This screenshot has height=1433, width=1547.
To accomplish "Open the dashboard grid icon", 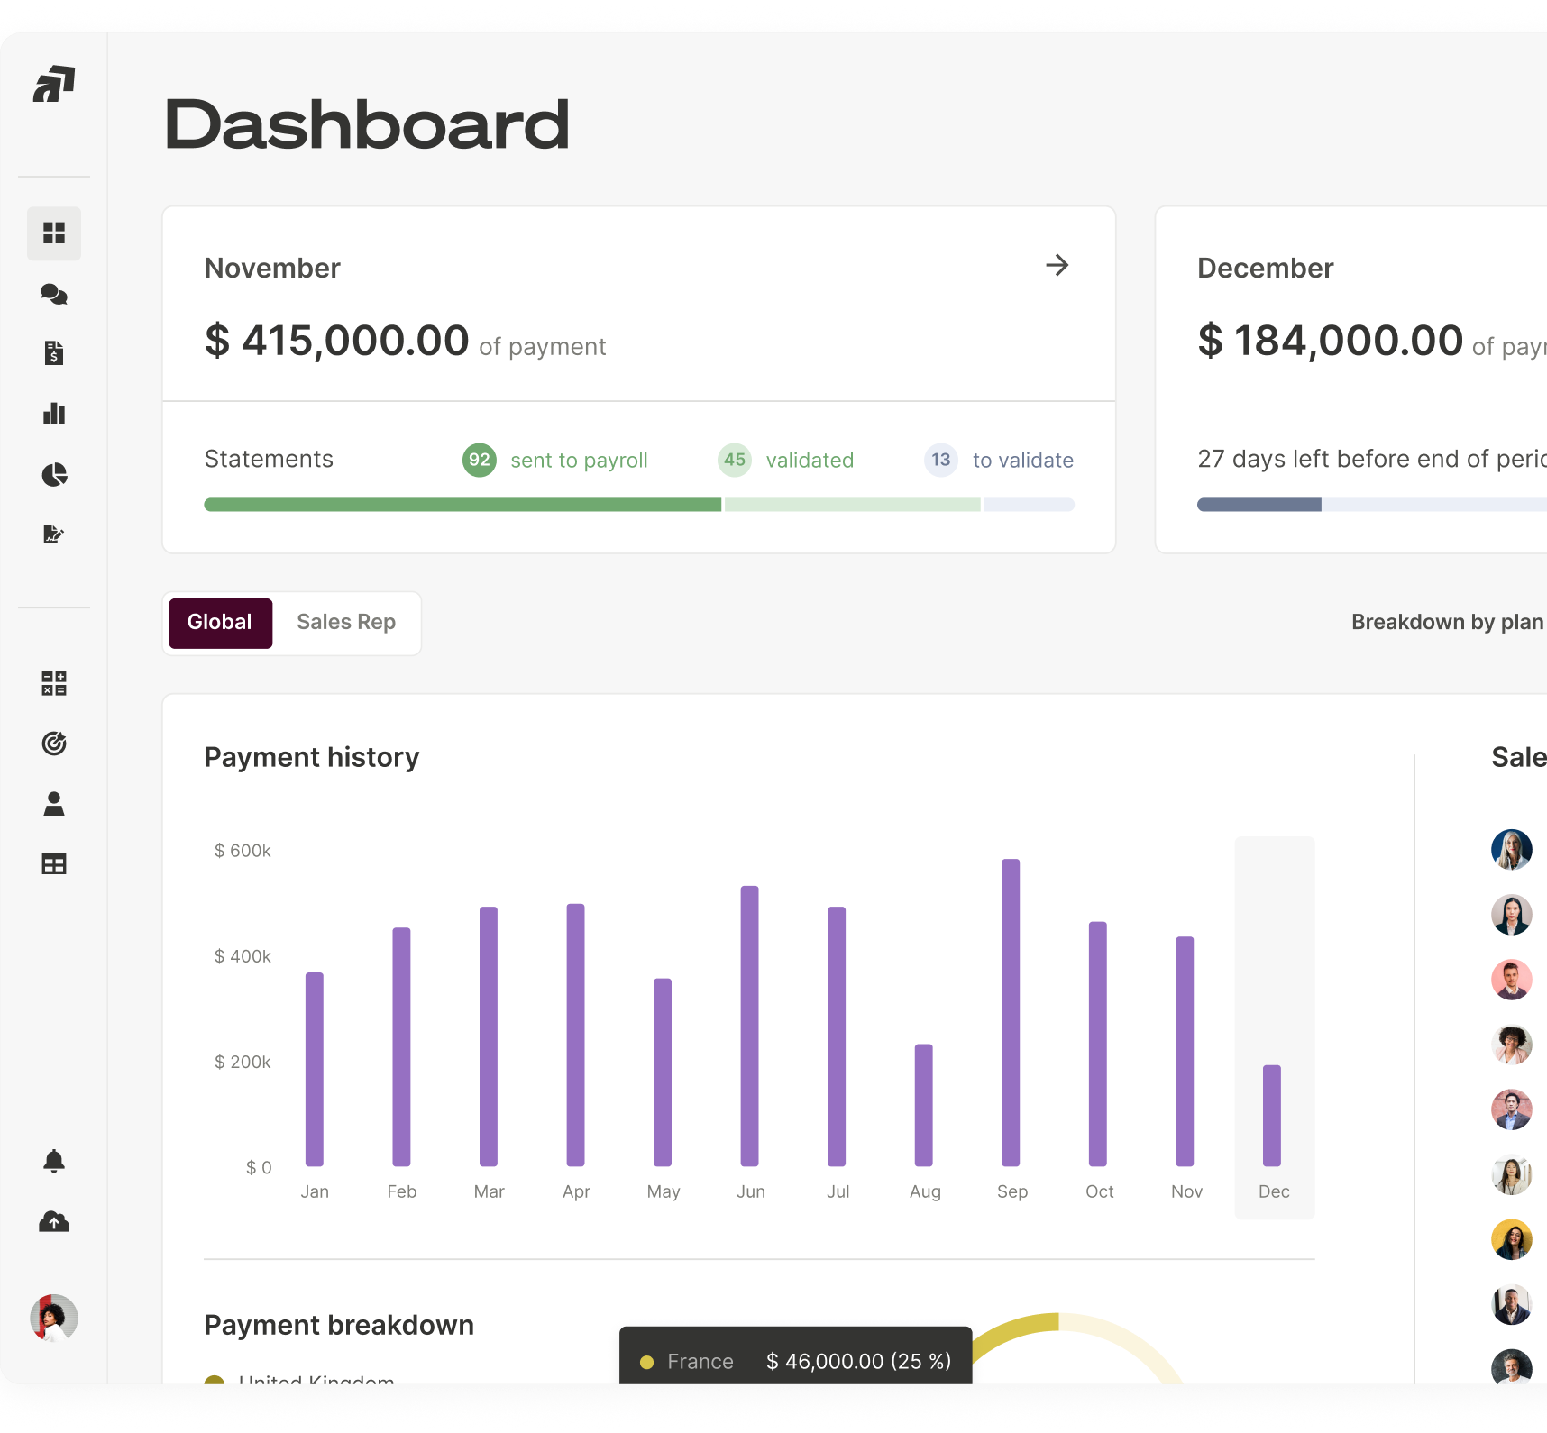I will coord(54,233).
